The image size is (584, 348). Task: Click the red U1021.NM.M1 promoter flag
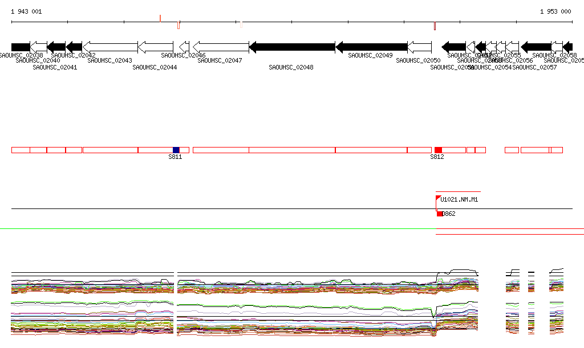[x=439, y=198]
